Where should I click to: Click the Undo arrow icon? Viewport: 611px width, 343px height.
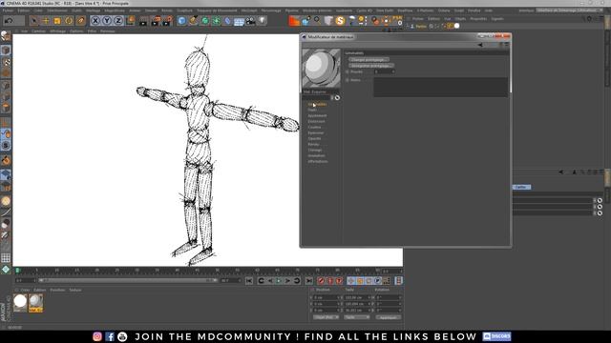click(9, 20)
